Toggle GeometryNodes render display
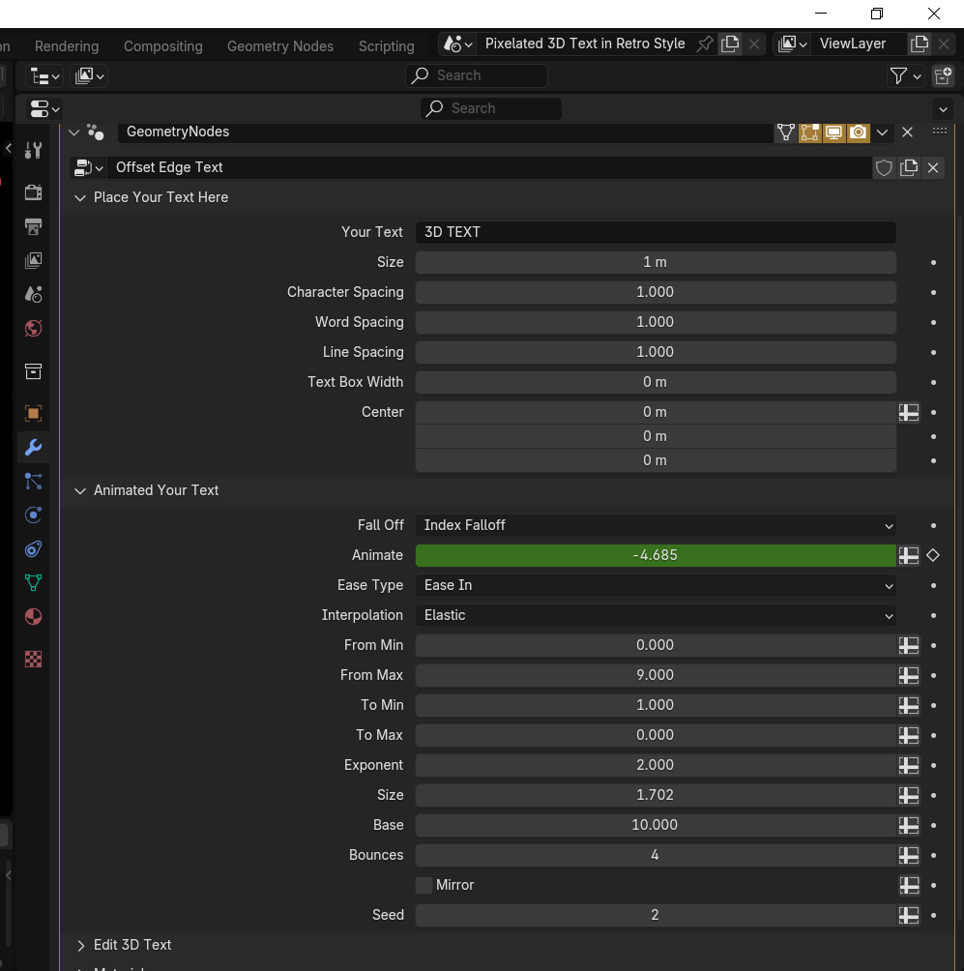 coord(859,132)
